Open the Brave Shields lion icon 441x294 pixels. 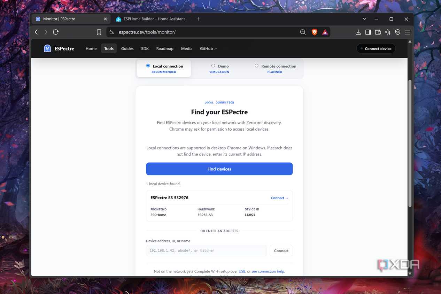pos(315,32)
